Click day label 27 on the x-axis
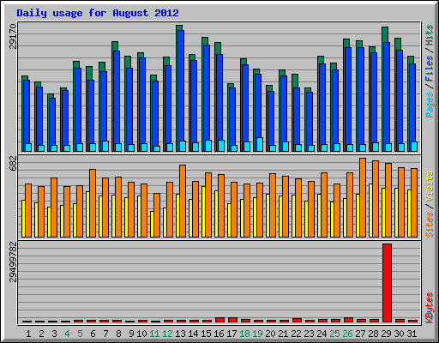 tap(360, 334)
